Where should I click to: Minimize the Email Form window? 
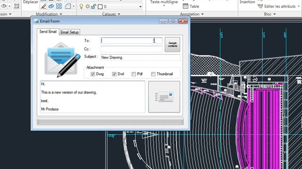[163, 21]
